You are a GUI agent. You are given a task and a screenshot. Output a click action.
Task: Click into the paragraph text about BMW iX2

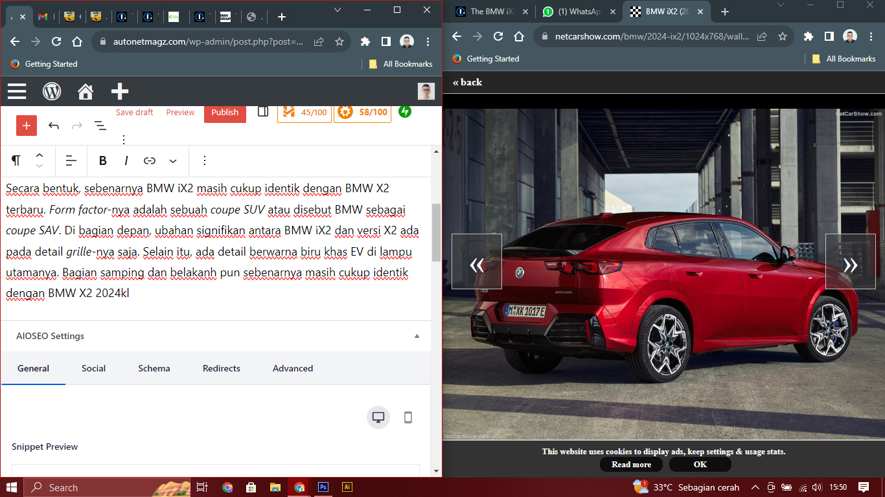click(x=213, y=241)
